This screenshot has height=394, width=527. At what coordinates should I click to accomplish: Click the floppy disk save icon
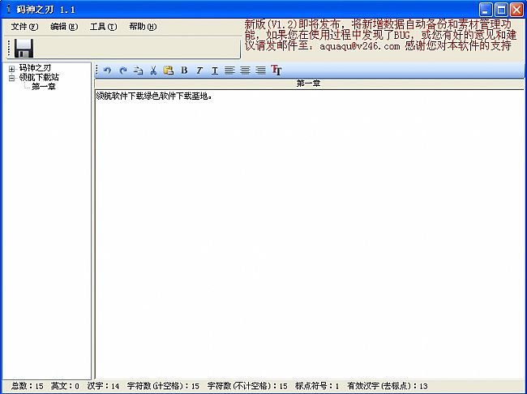click(x=24, y=49)
